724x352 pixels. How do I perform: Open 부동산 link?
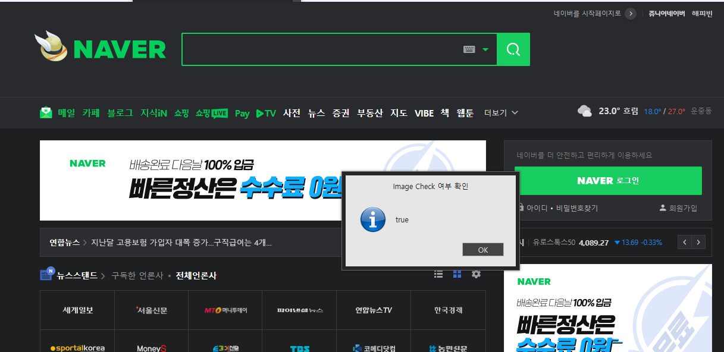(x=370, y=113)
